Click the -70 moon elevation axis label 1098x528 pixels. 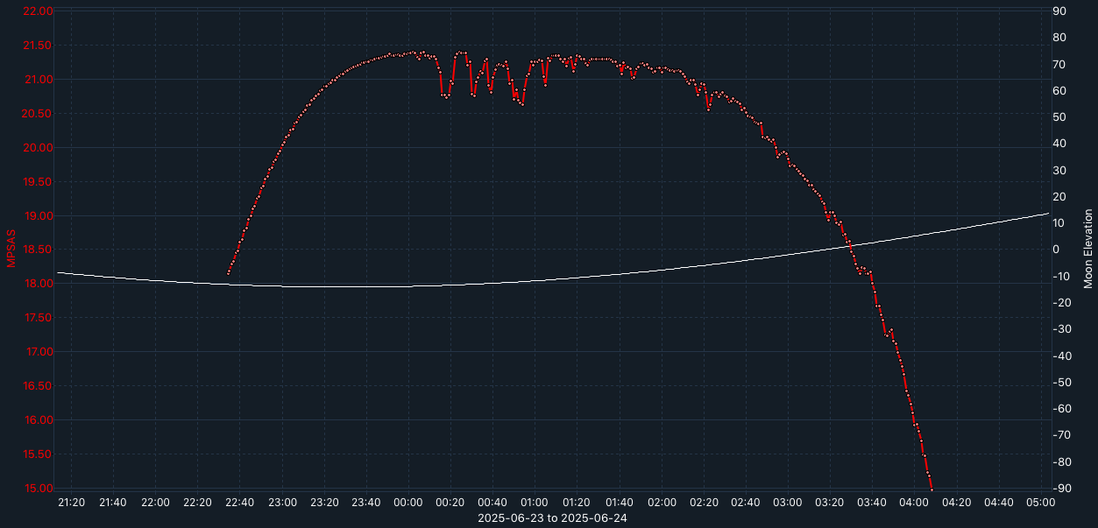[1060, 435]
